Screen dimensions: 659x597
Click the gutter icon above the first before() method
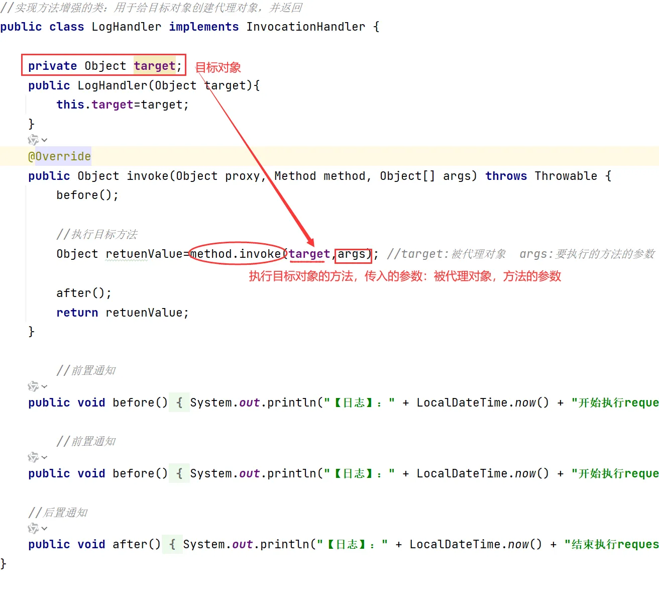click(34, 386)
